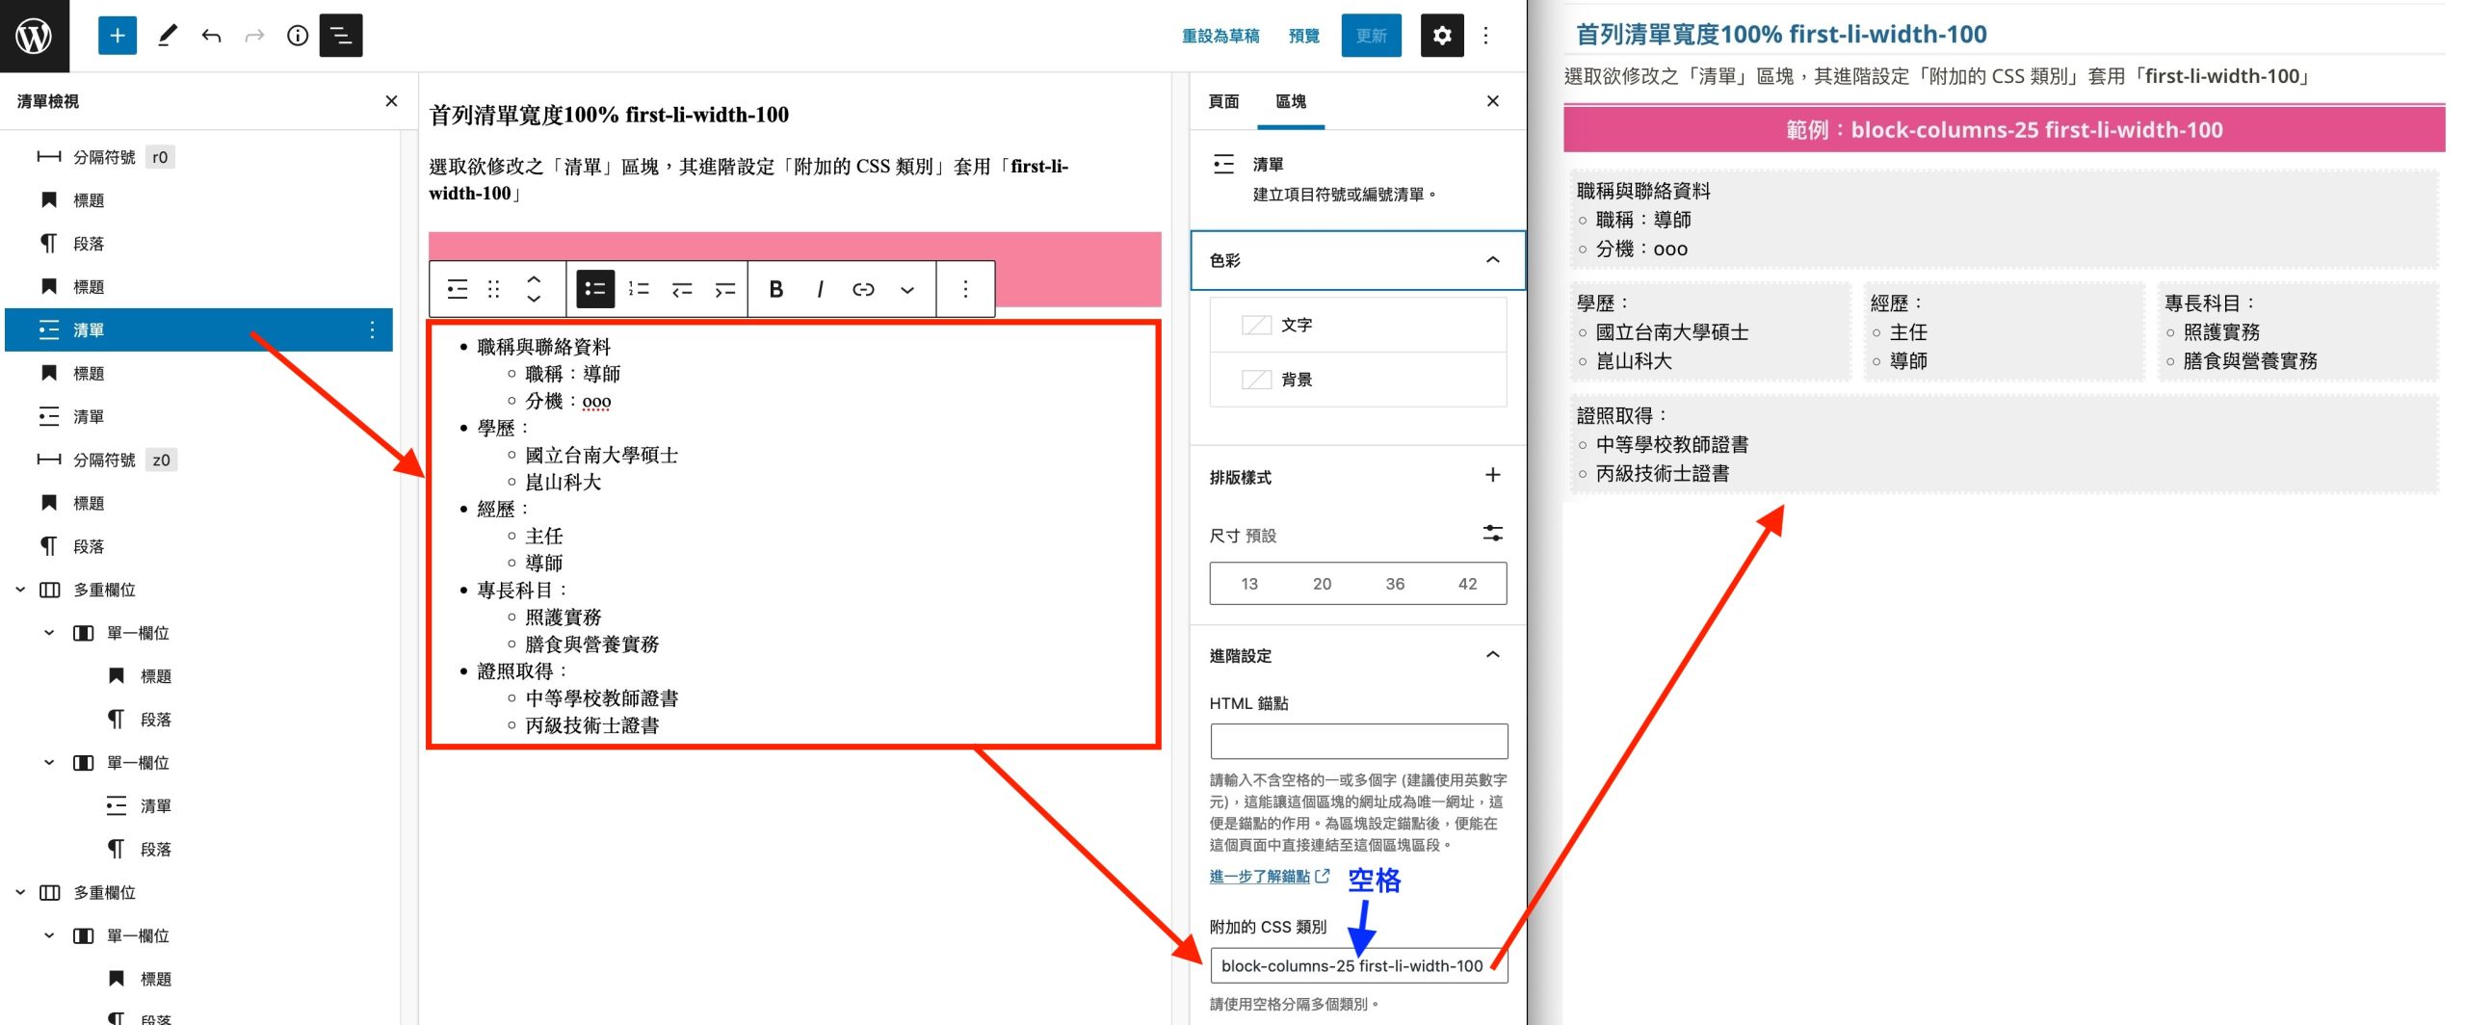Screen dimensions: 2466x1025
Task: Insert link using the link icon
Action: [863, 289]
